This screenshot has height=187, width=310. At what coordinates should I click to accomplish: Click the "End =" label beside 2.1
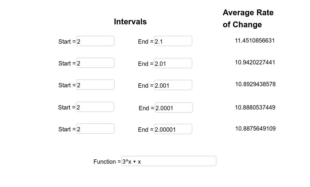tap(145, 41)
